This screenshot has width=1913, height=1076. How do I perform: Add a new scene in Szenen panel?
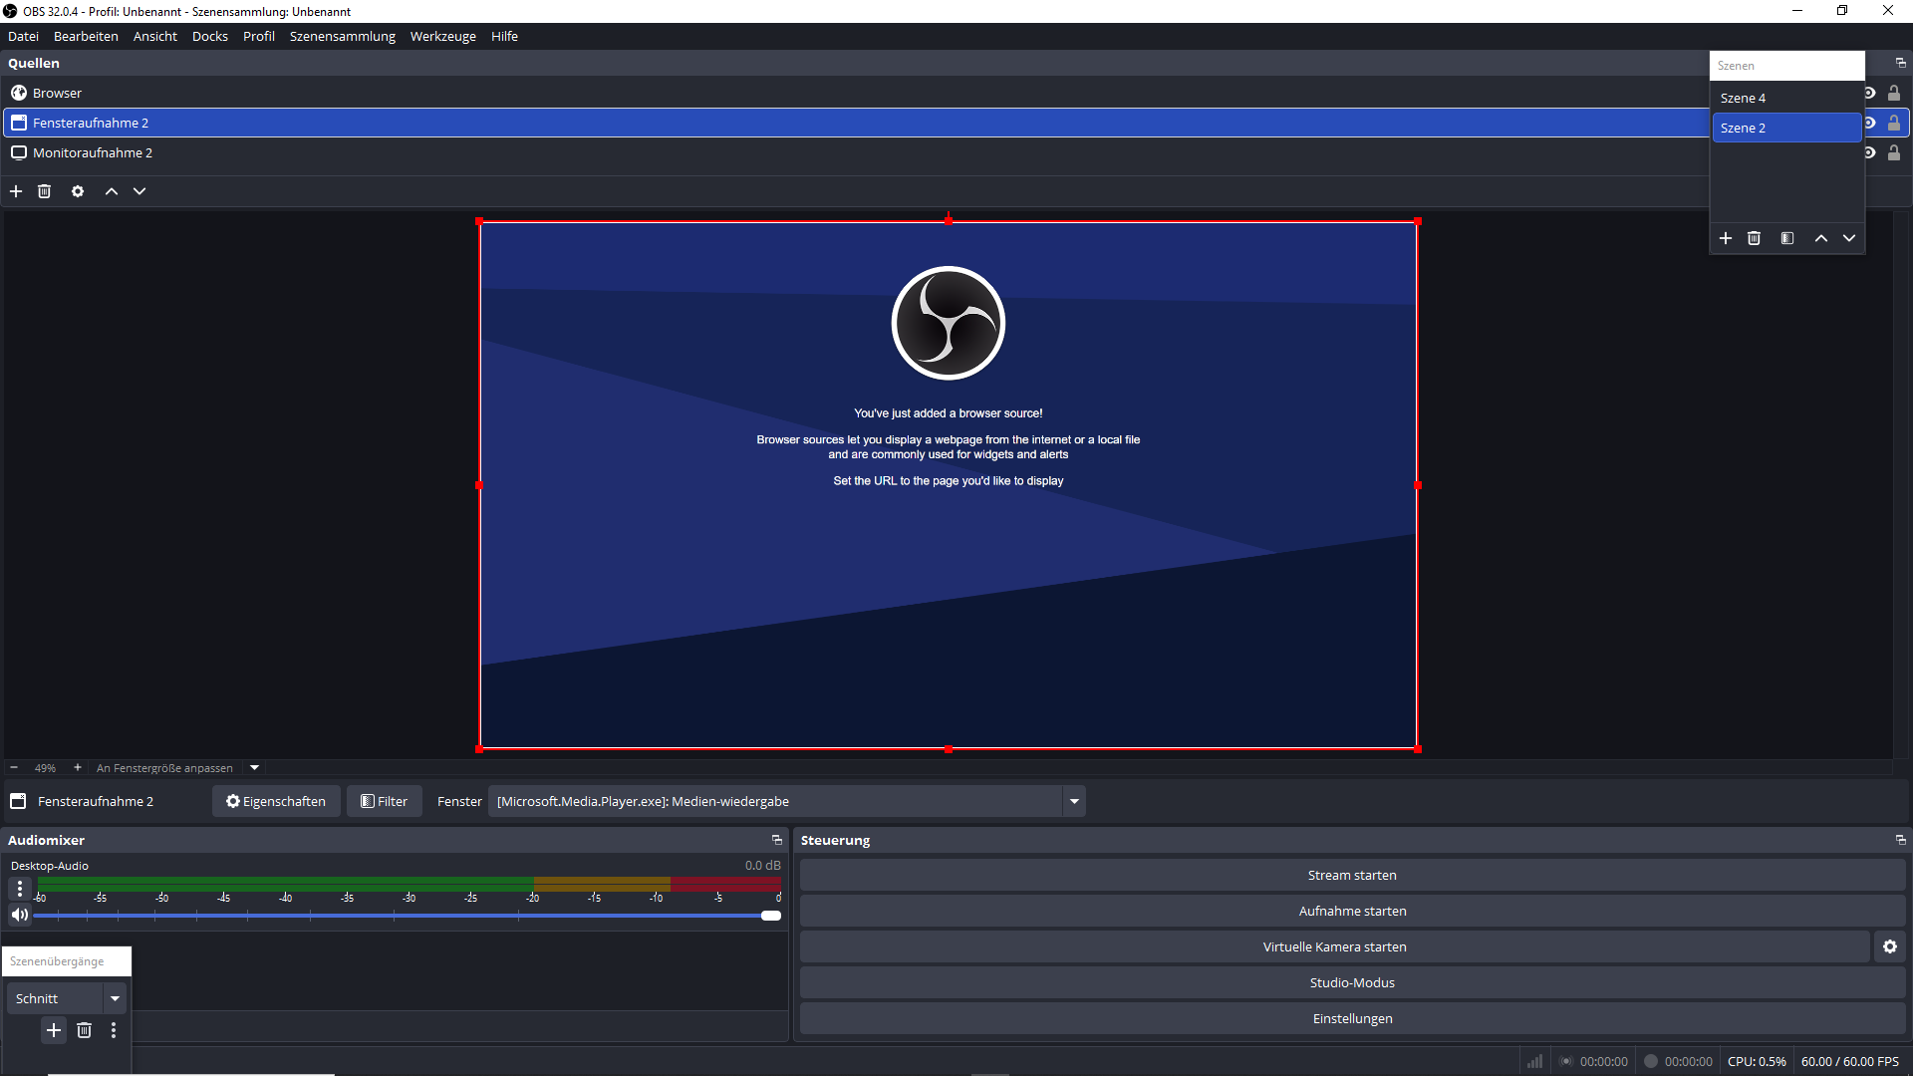1726,238
